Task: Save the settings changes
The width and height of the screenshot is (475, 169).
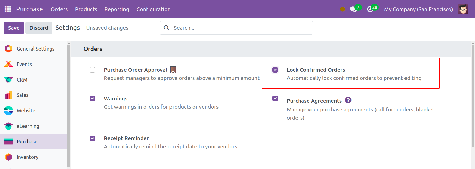Action: pos(14,28)
